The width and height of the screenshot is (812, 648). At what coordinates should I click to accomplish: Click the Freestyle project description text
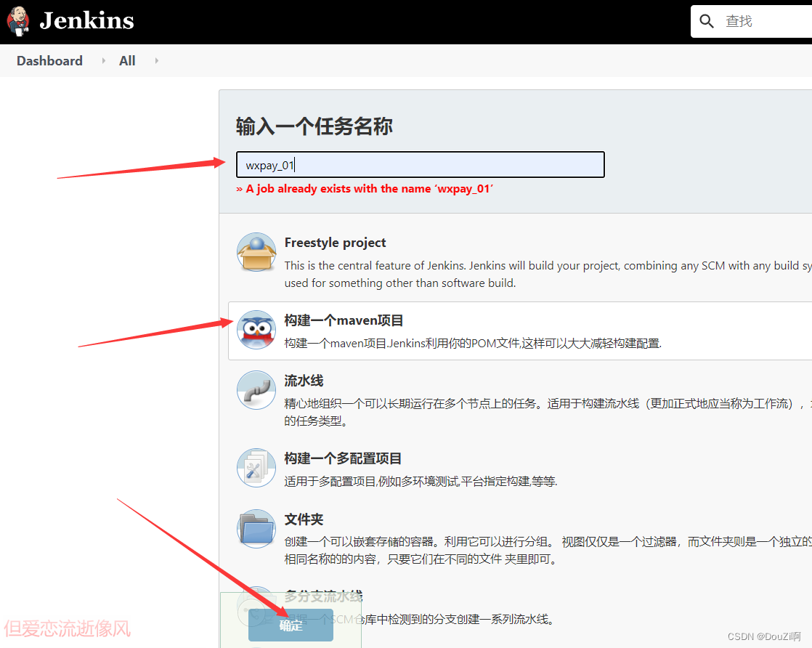click(x=548, y=274)
